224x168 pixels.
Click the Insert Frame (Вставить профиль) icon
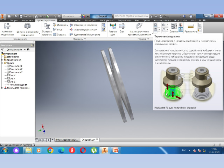coord(47,29)
